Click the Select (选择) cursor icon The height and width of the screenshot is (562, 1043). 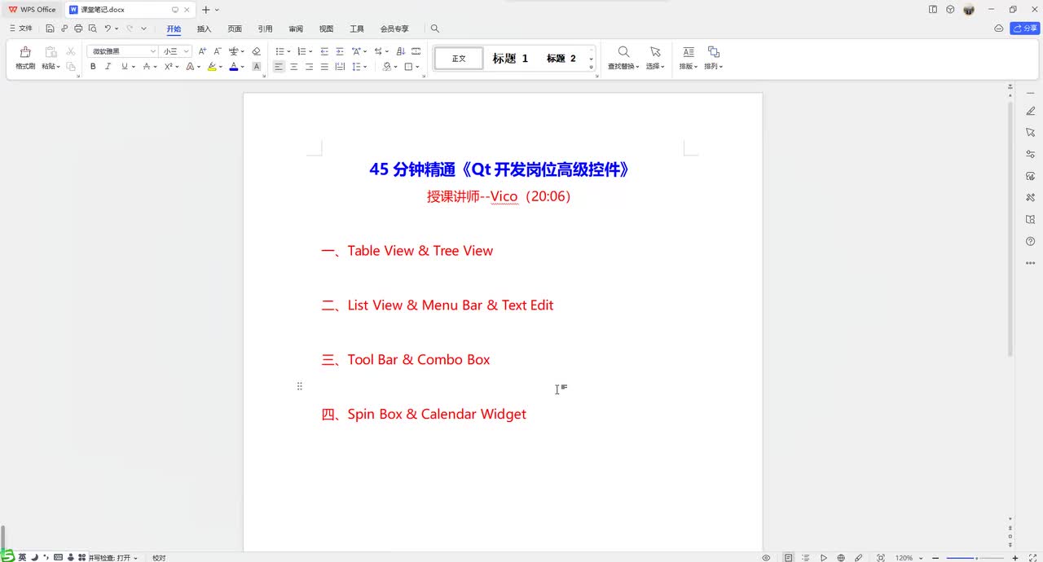pyautogui.click(x=655, y=52)
